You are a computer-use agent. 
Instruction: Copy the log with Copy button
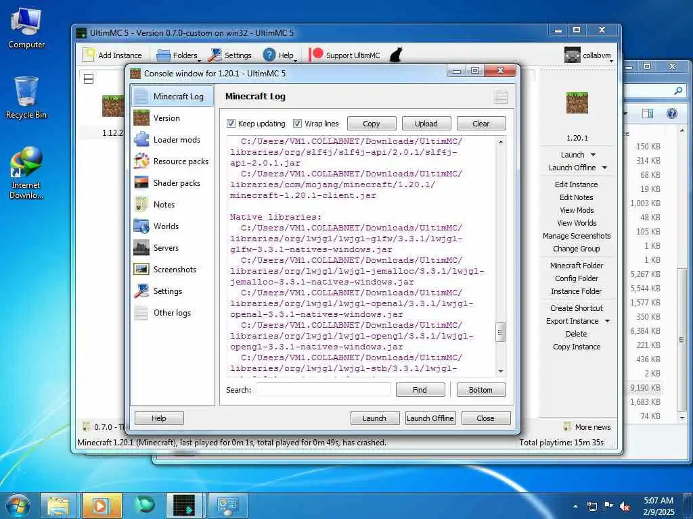tap(372, 124)
